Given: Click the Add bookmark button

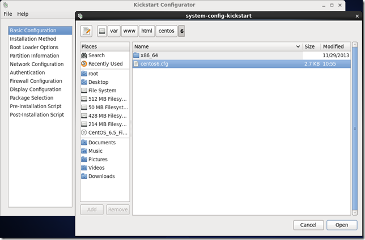Looking at the screenshot, I should coord(92,209).
